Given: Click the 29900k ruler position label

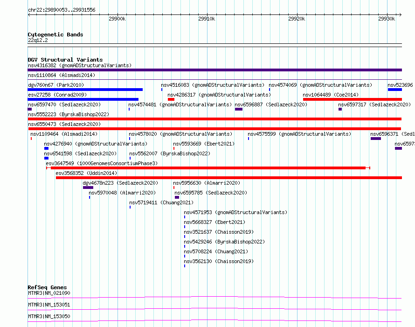Looking at the screenshot, I should click(x=117, y=19).
